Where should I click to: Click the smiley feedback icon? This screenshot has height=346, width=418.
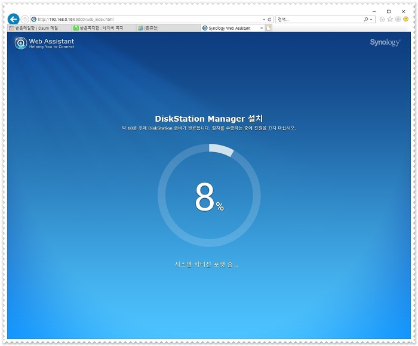(x=405, y=19)
